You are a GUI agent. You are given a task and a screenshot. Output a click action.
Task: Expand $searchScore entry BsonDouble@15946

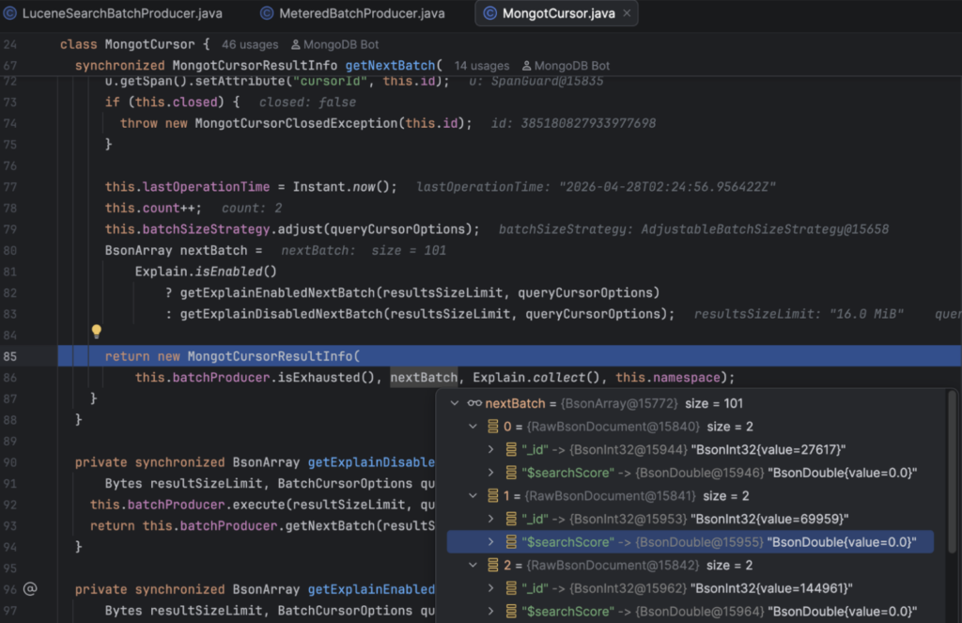click(490, 473)
